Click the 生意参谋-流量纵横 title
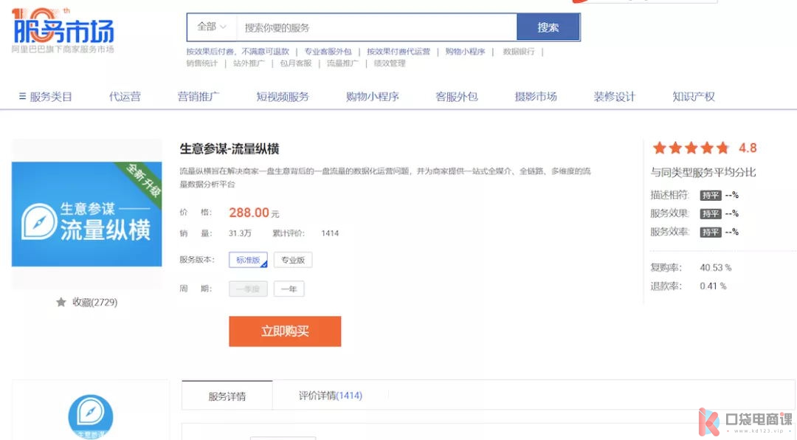Image resolution: width=797 pixels, height=440 pixels. point(230,149)
